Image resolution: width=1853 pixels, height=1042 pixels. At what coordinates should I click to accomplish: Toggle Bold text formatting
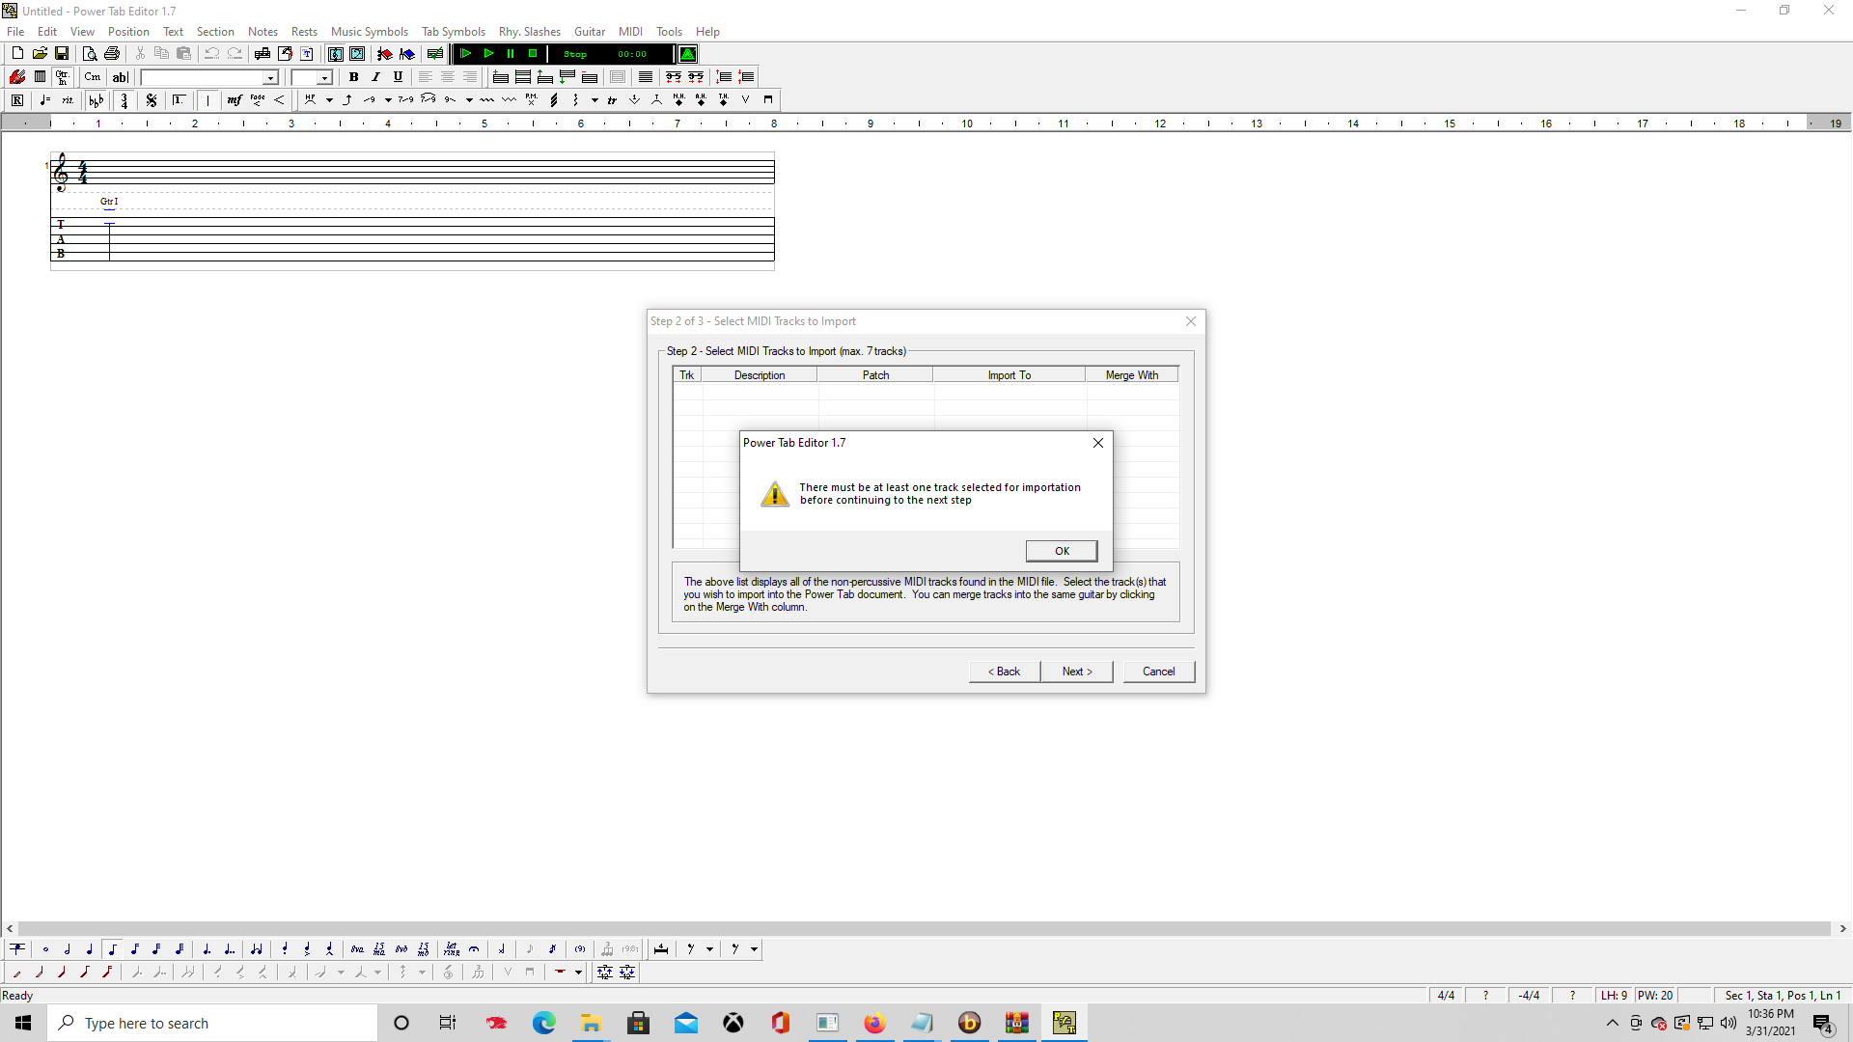354,77
